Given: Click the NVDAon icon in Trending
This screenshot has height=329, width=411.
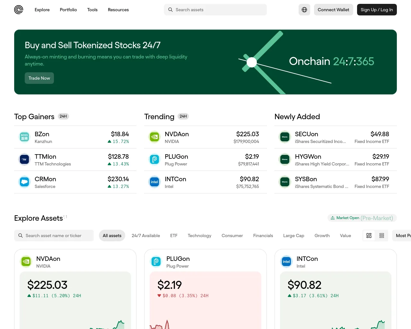Looking at the screenshot, I should [x=154, y=137].
